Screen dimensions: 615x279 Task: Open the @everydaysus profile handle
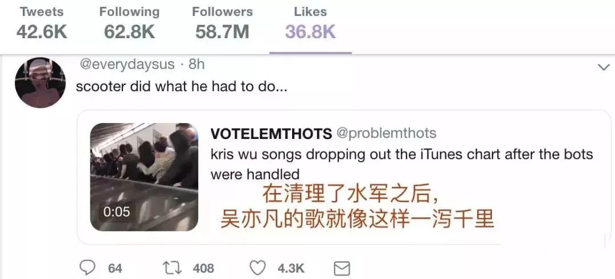[126, 64]
